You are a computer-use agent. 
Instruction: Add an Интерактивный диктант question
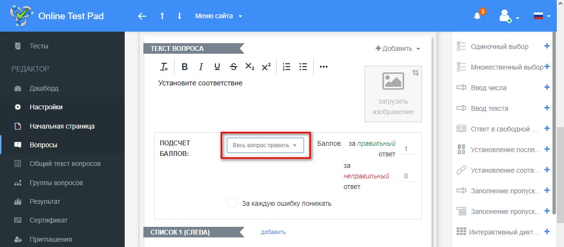coord(547,231)
